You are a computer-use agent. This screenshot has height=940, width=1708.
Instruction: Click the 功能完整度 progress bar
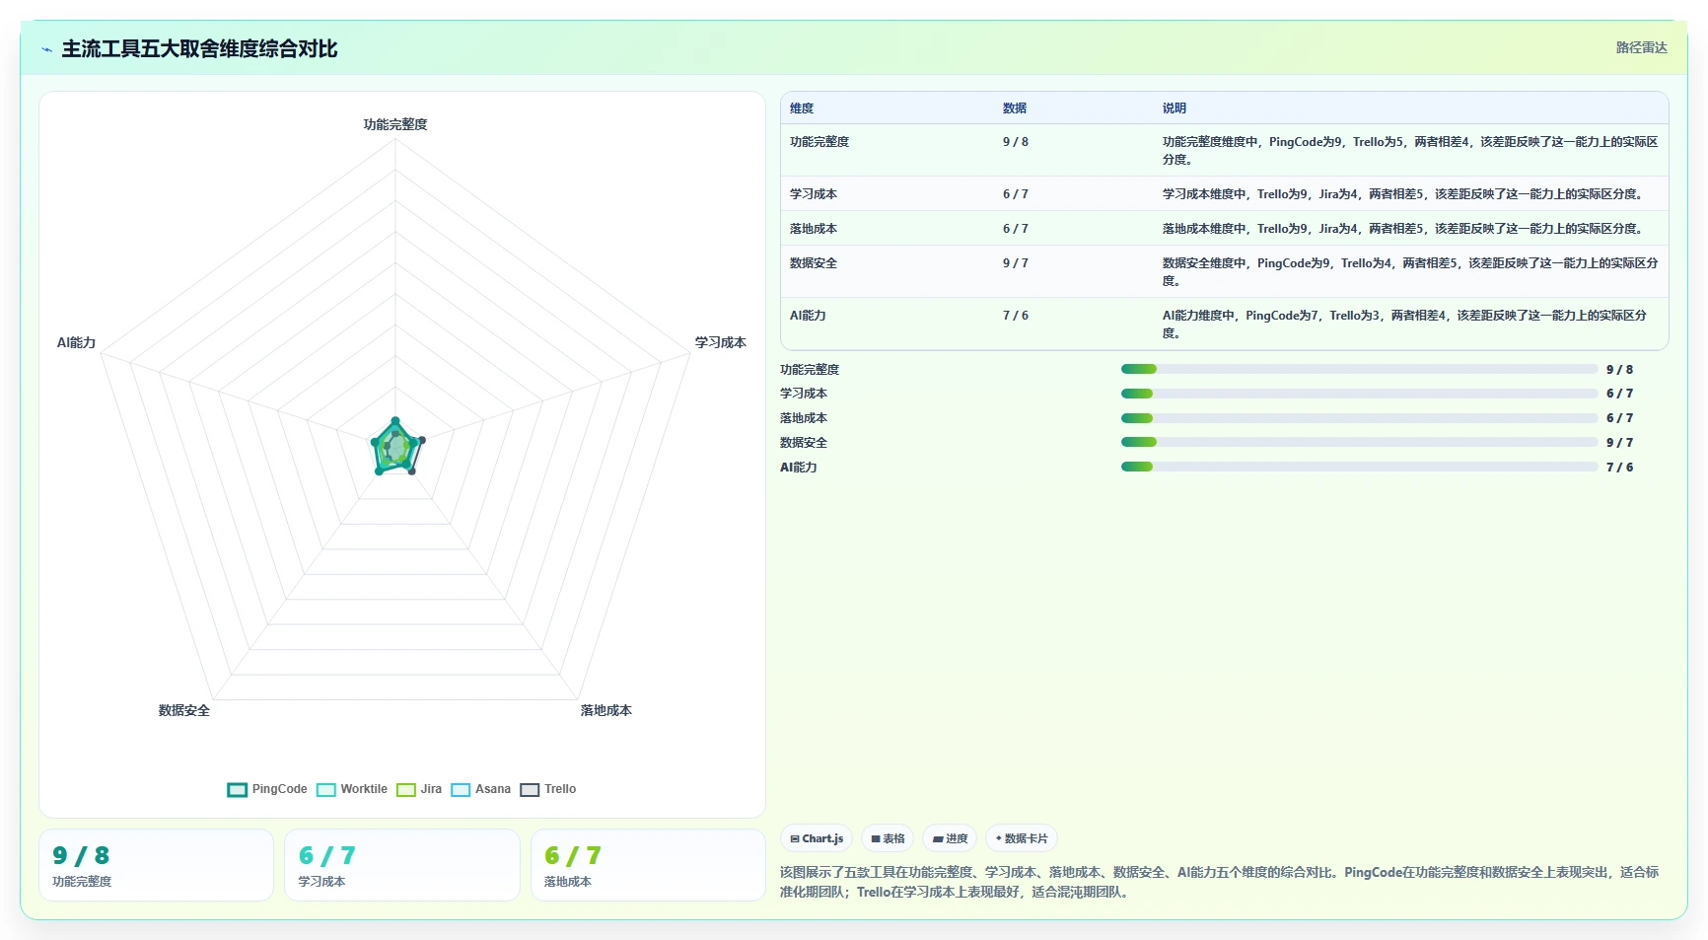coord(1359,369)
